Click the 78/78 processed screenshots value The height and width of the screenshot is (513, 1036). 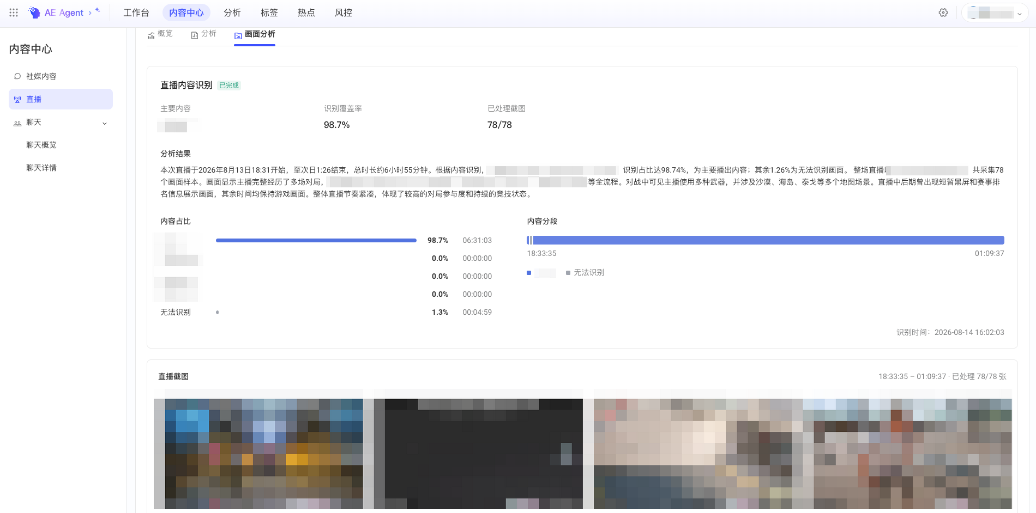499,125
